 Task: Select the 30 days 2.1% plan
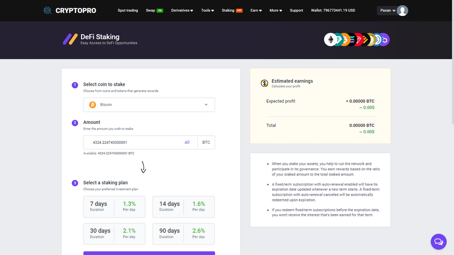pos(114,234)
